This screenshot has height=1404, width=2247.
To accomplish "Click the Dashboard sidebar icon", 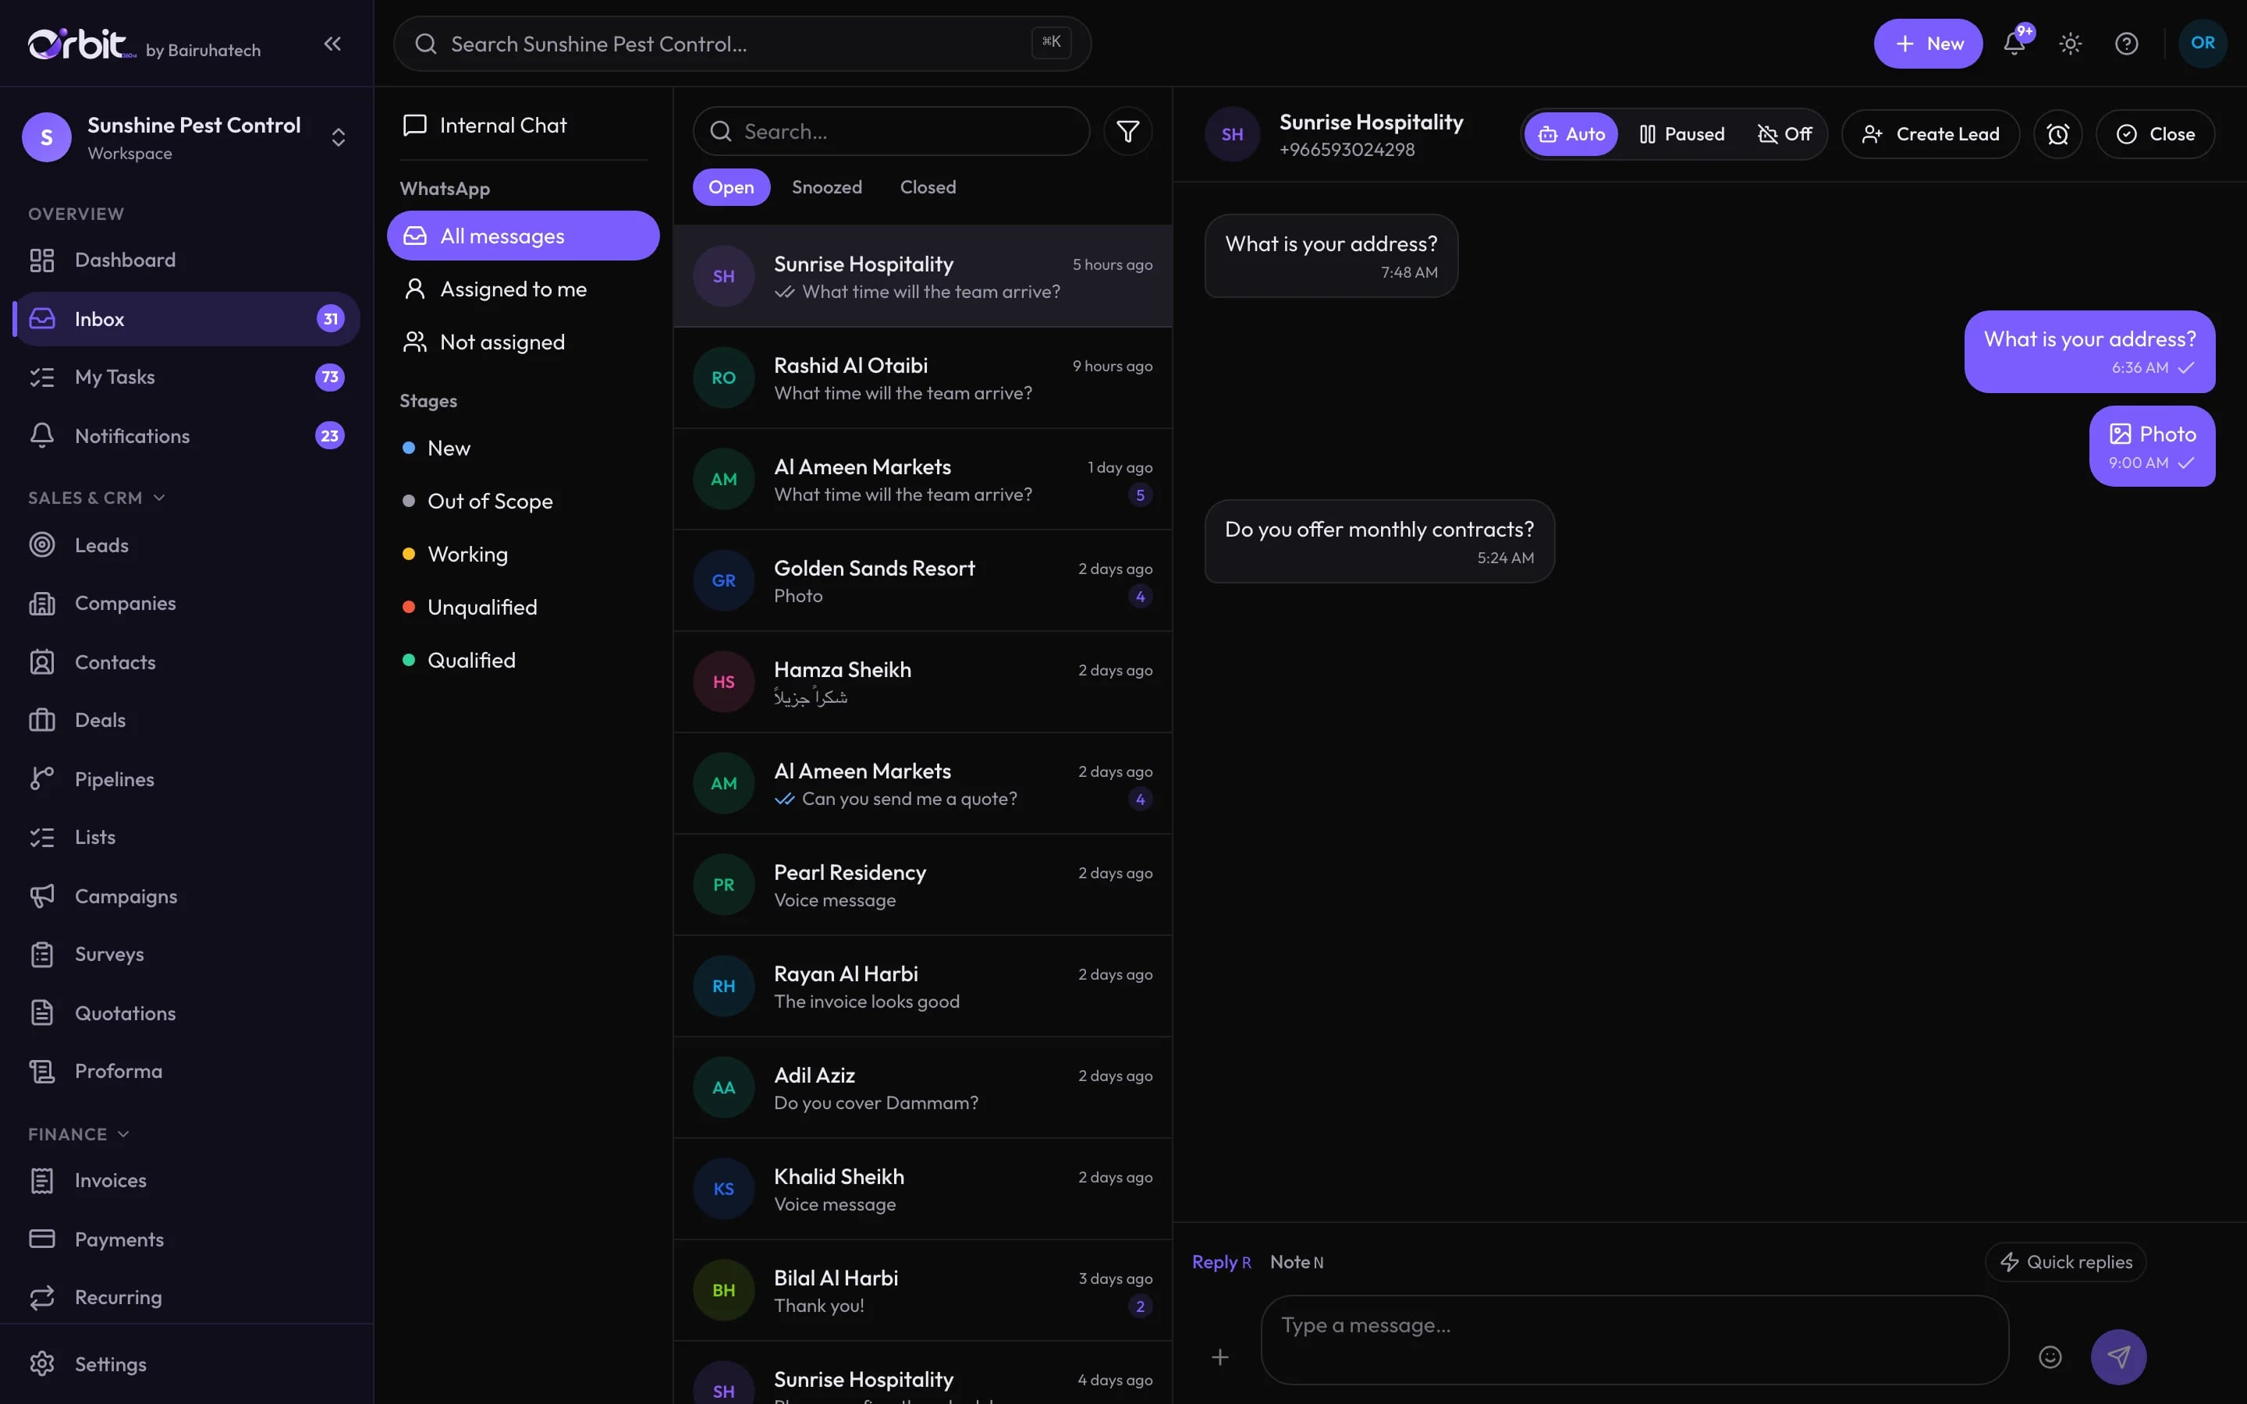I will pos(42,260).
